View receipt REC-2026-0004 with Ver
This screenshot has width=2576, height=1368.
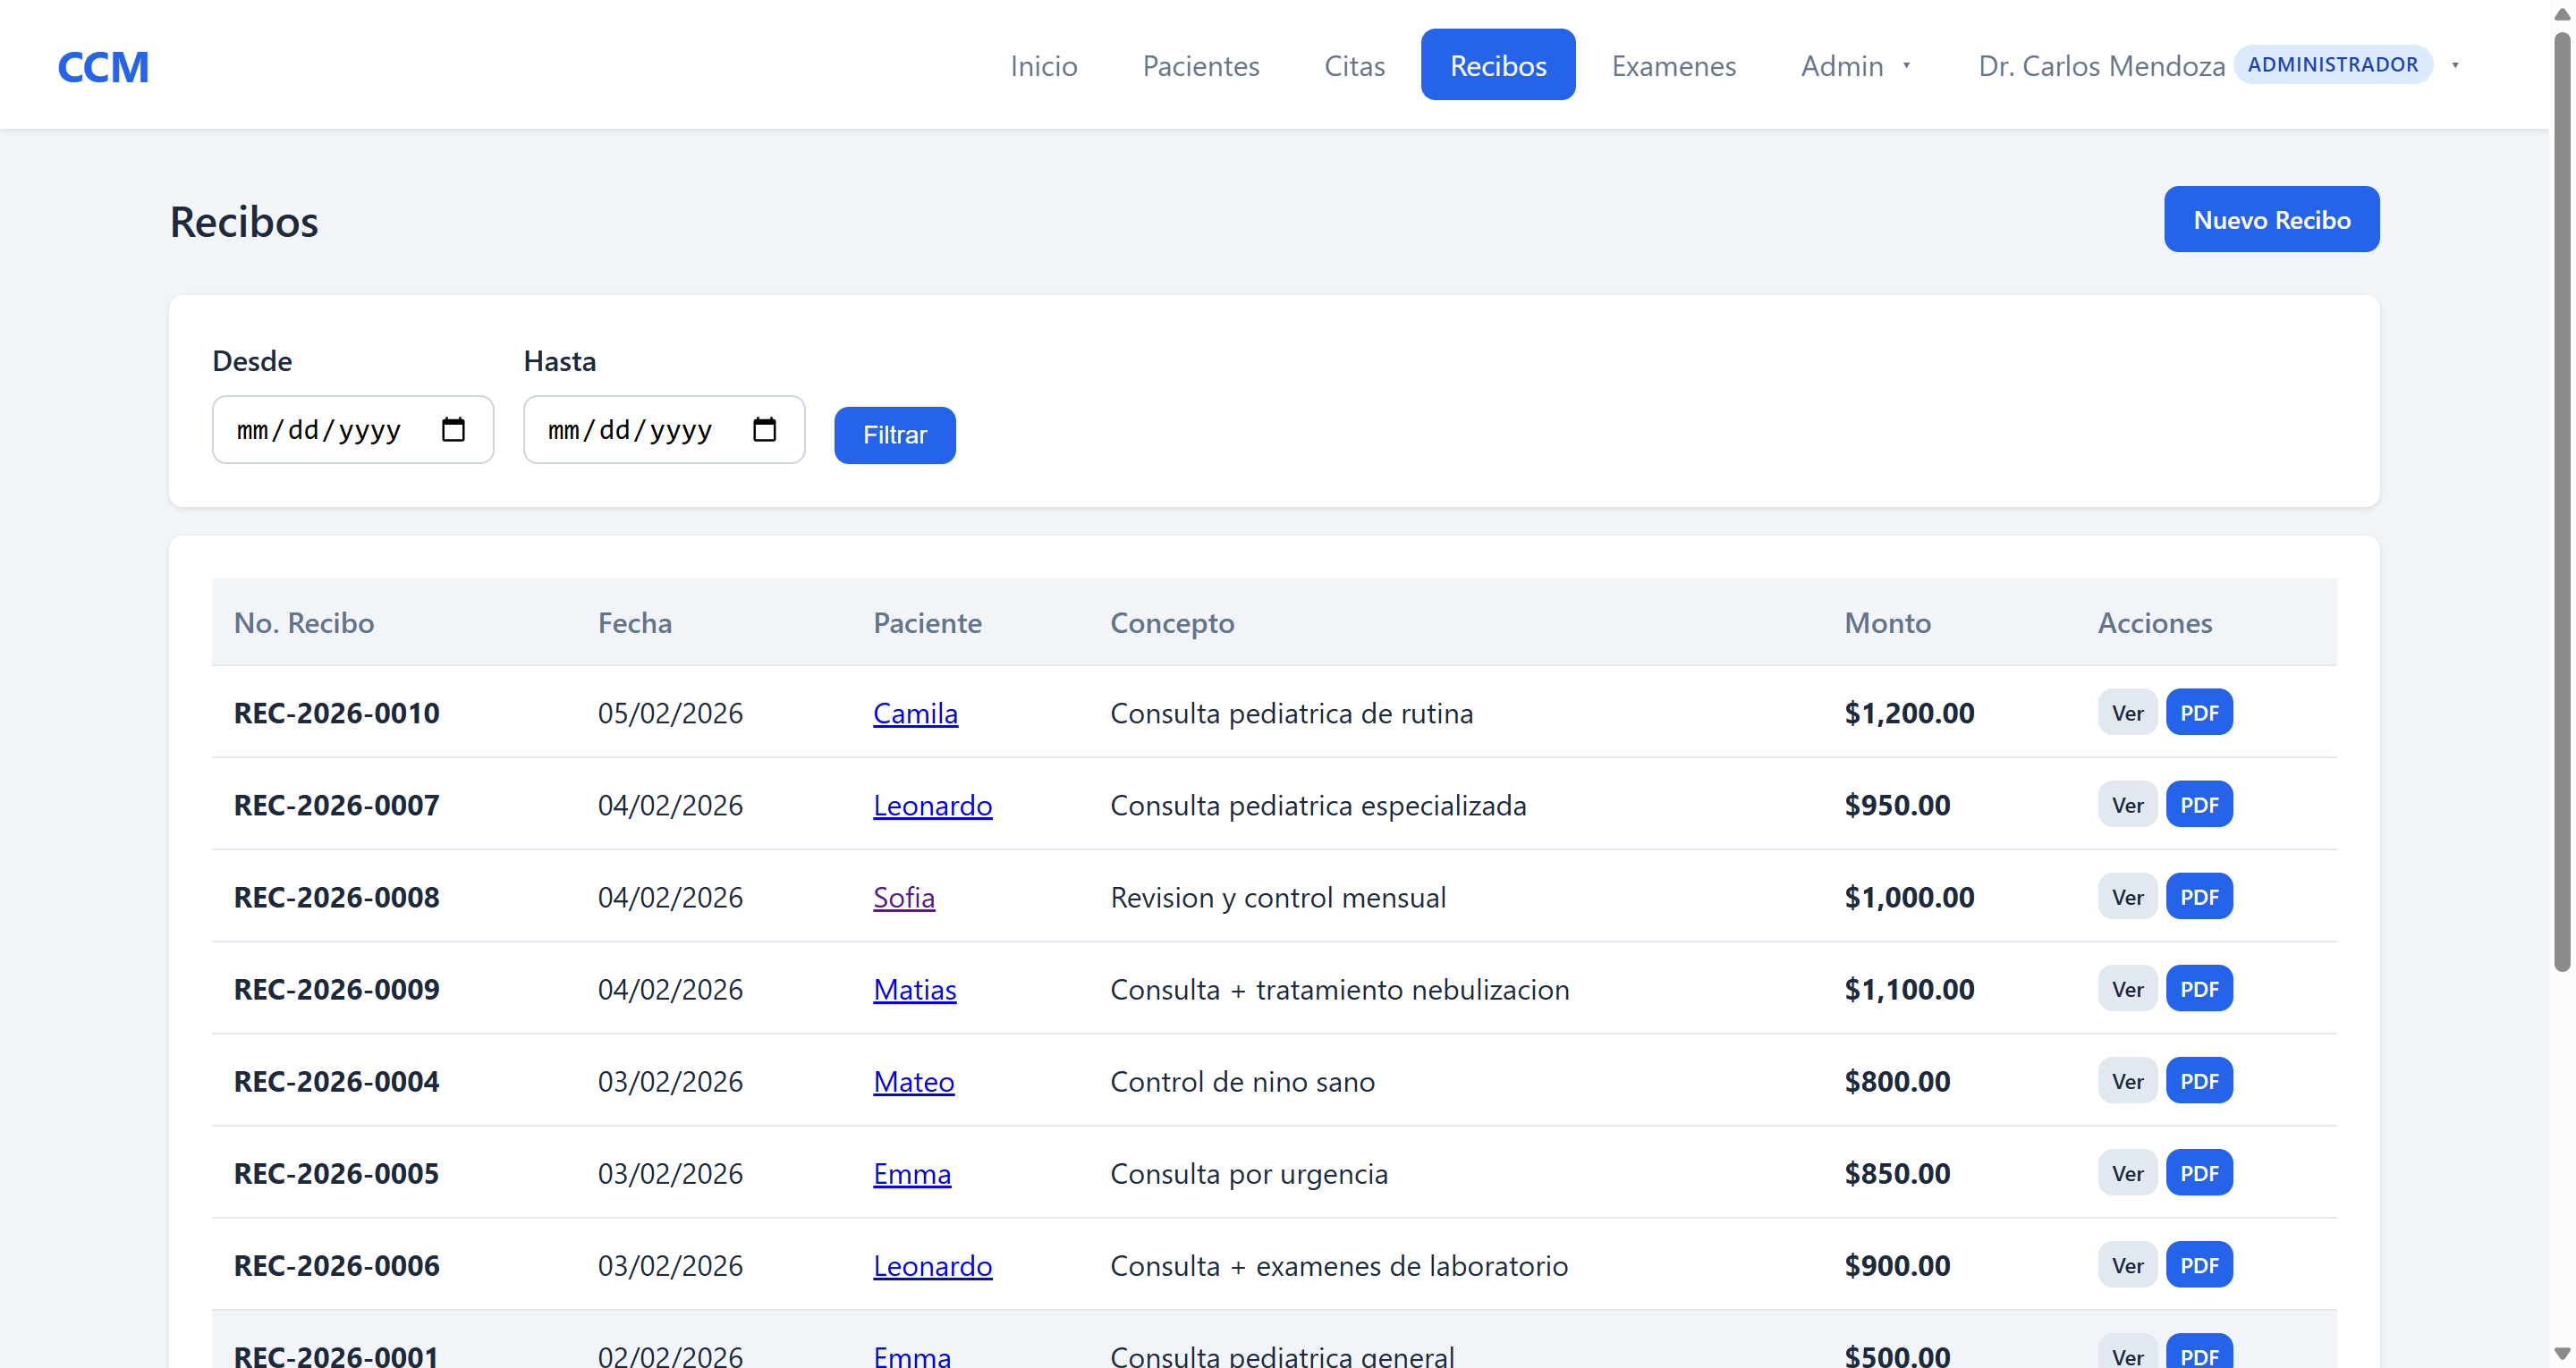[2126, 1081]
